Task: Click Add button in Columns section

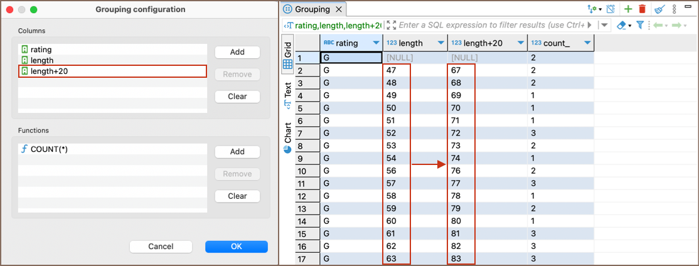Action: click(x=237, y=52)
